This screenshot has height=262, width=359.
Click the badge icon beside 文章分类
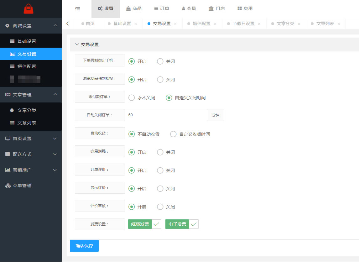click(x=12, y=110)
